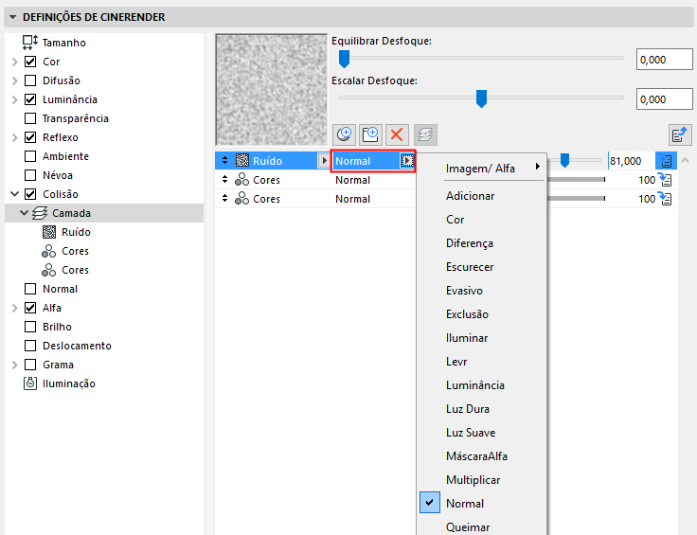This screenshot has width=697, height=535.
Task: Click the 81,000 opacity field
Action: click(x=632, y=160)
